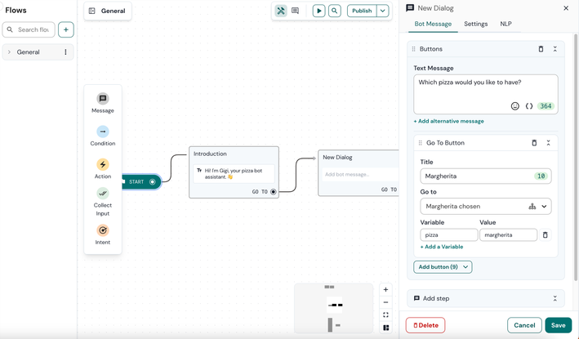Choose the Collect Input icon

point(103,194)
